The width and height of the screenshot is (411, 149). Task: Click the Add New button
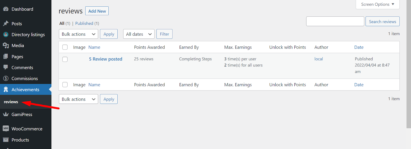pyautogui.click(x=97, y=11)
